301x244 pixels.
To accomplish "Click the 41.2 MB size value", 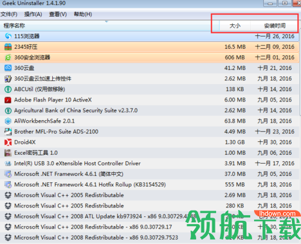I will pos(235,68).
